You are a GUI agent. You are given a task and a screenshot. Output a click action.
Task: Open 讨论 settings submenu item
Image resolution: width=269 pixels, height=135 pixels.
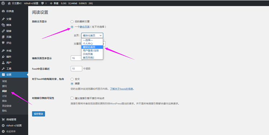4,96
